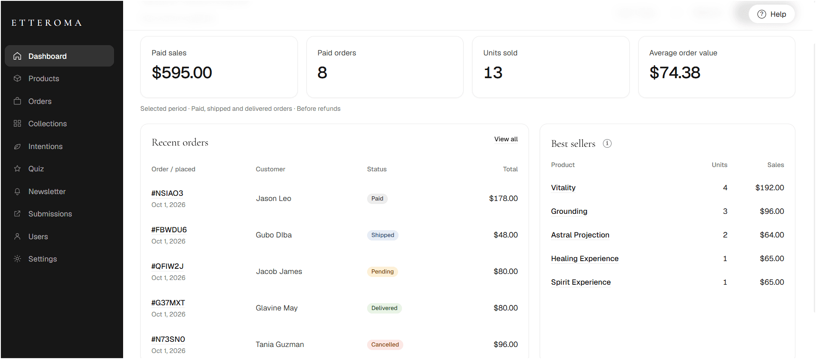Click the Paid orders value 8

pos(322,73)
